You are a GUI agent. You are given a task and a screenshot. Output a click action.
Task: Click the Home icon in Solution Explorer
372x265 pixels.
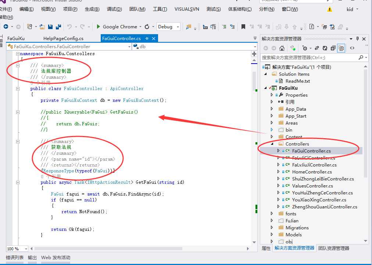(x=282, y=48)
